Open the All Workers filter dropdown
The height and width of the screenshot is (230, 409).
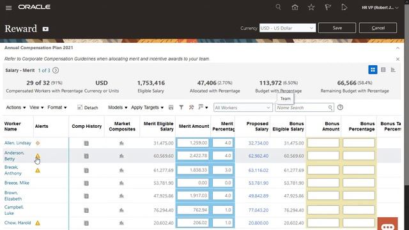243,107
